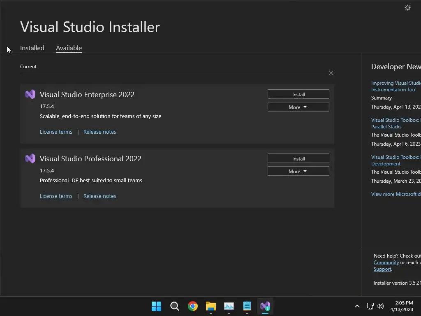
Task: Click Professional version number 17.5.4
Action: [47, 170]
